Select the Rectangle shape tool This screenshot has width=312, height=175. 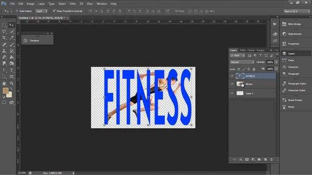click(12, 77)
